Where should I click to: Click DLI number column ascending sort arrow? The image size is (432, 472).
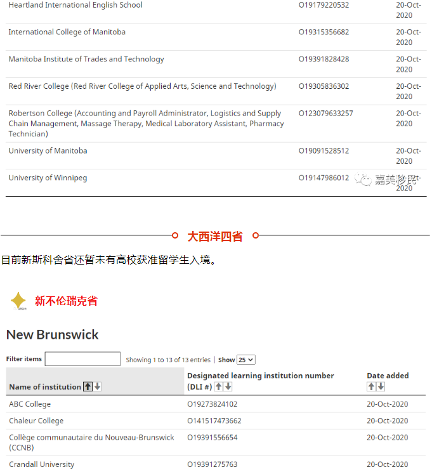pos(218,386)
